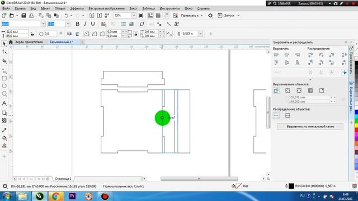The image size is (358, 201).
Task: Click the Full-screen preview icon
Action: [141, 16]
